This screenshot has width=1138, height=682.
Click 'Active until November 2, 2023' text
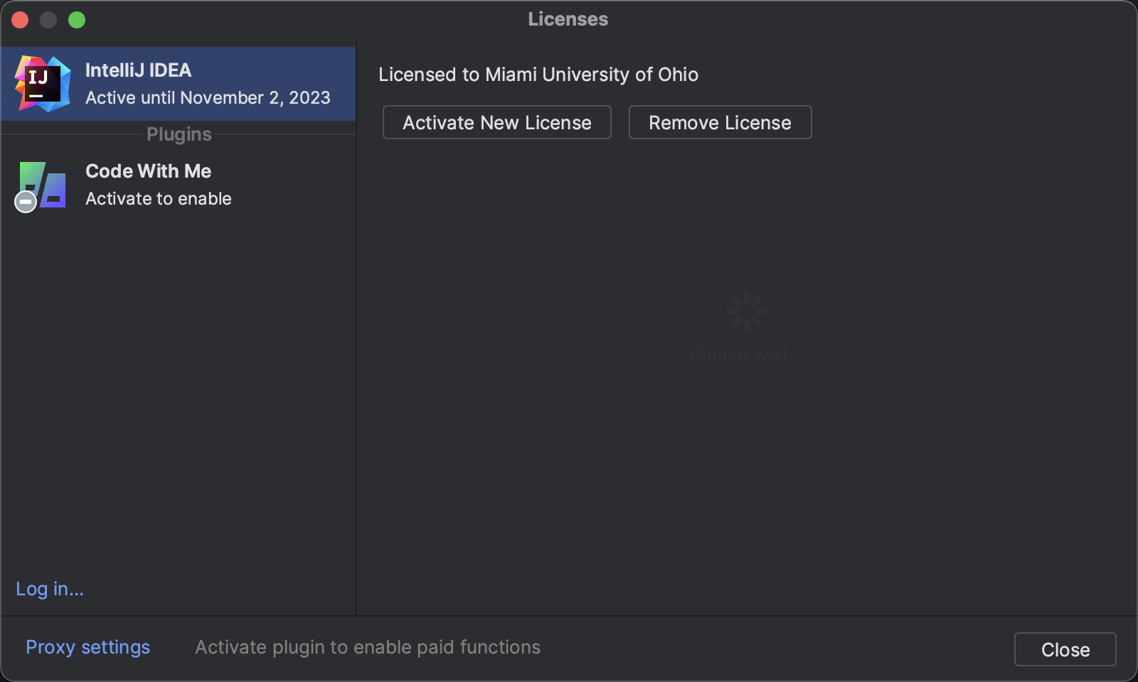(x=208, y=98)
